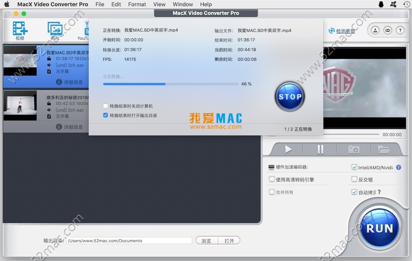Open 详细信息 for 我爱MAC video
This screenshot has height=261, width=412.
69,82
